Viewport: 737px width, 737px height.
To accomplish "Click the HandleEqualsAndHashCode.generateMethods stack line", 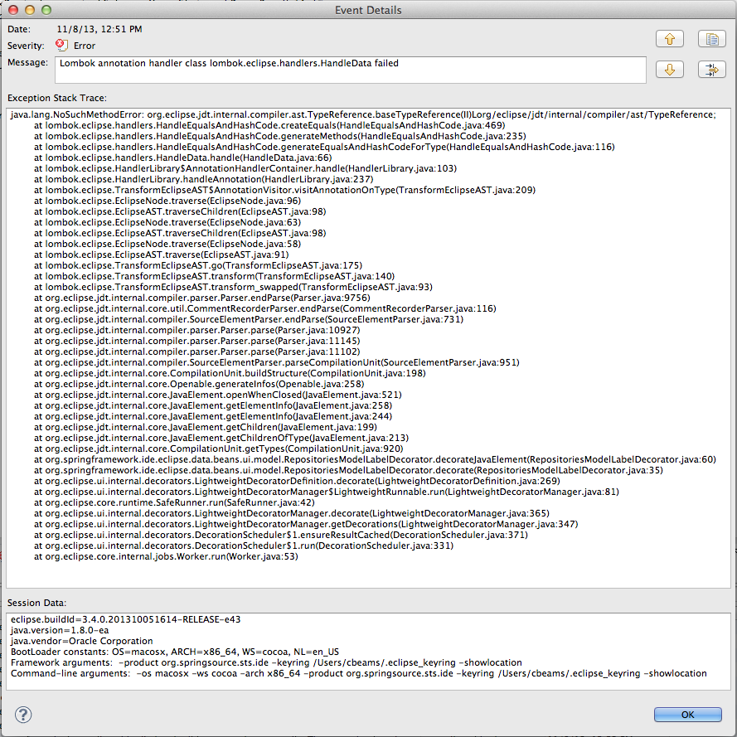I will tap(279, 136).
